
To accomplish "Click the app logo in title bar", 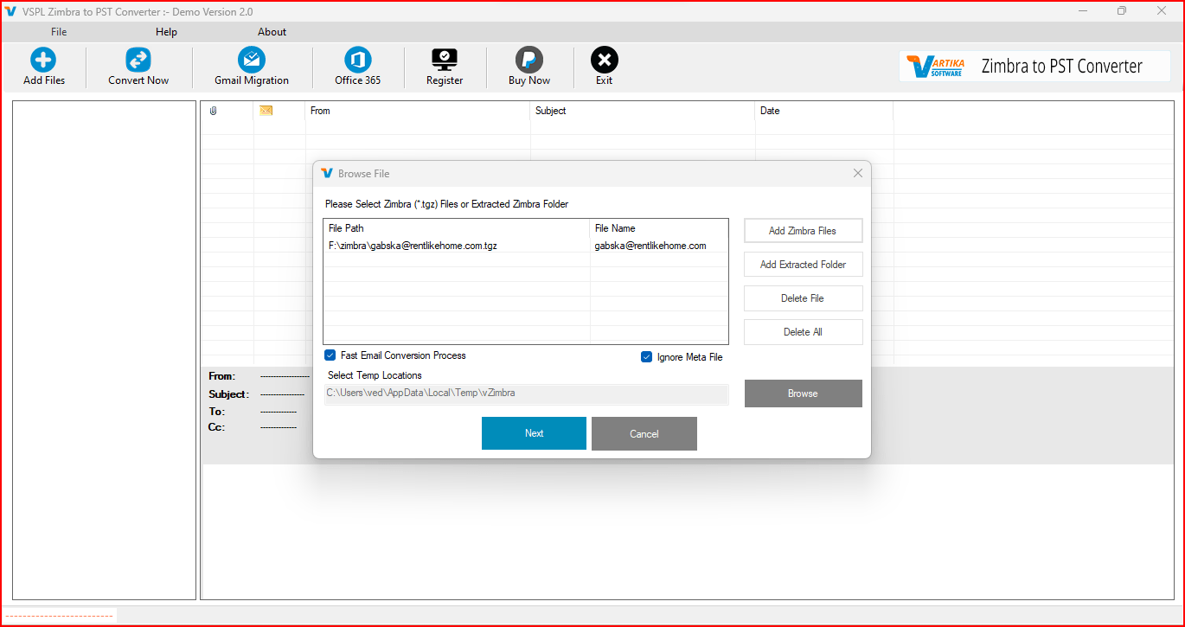I will 11,11.
